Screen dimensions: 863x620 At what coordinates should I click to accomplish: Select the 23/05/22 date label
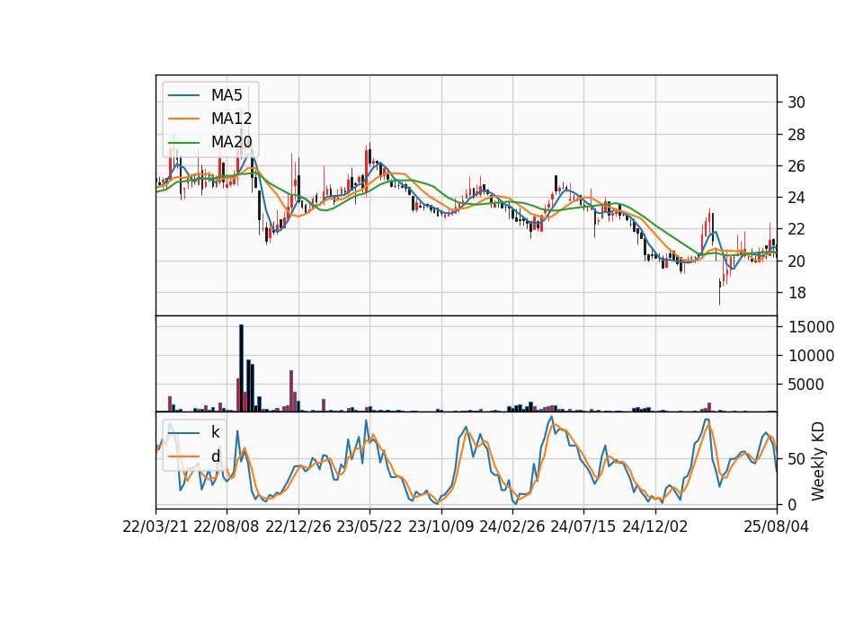coord(369,527)
